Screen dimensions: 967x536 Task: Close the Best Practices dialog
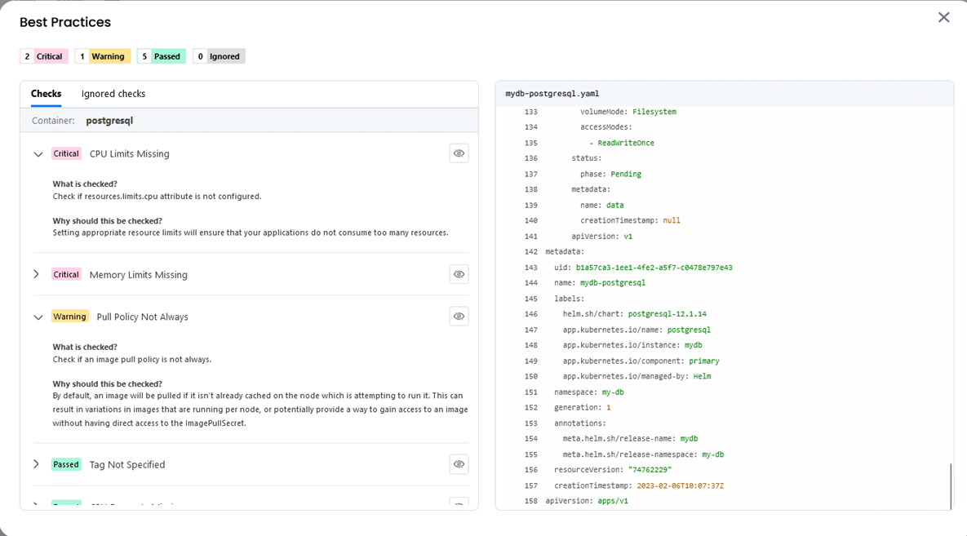944,16
